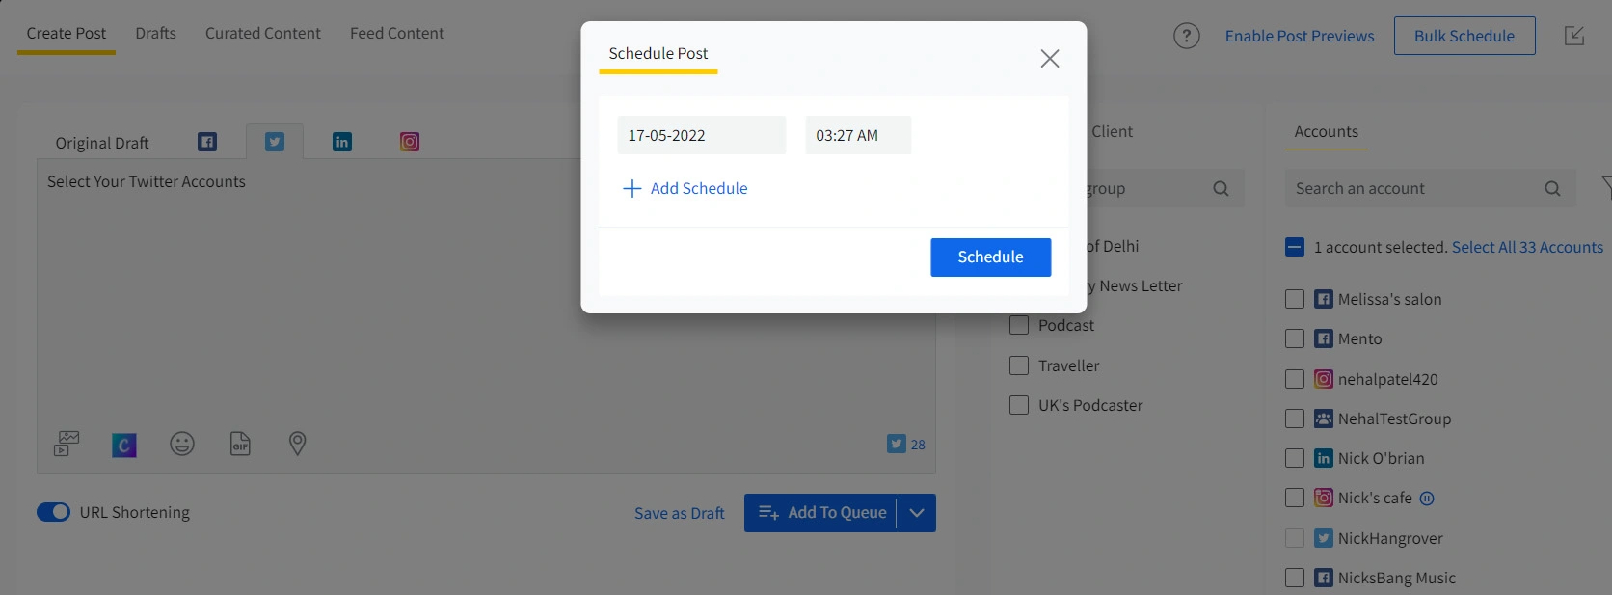1612x595 pixels.
Task: Open the Canva design icon
Action: [x=124, y=445]
